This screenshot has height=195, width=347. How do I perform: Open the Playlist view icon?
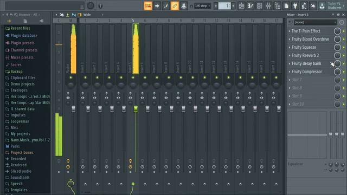242,6
